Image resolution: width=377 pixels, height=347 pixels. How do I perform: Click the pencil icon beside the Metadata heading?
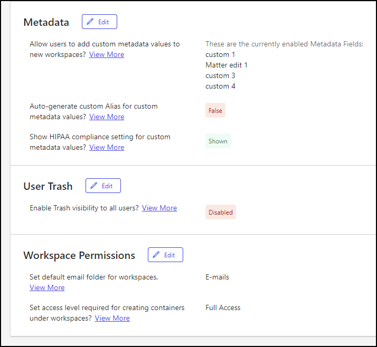click(x=90, y=22)
